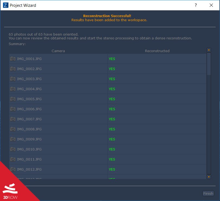
Task: Click YES status for IMG_0007.JPG
Action: 112,119
